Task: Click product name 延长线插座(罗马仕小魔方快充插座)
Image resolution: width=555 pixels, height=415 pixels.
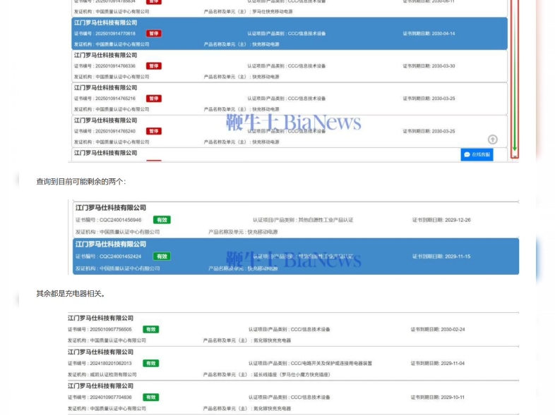Action: coord(292,374)
